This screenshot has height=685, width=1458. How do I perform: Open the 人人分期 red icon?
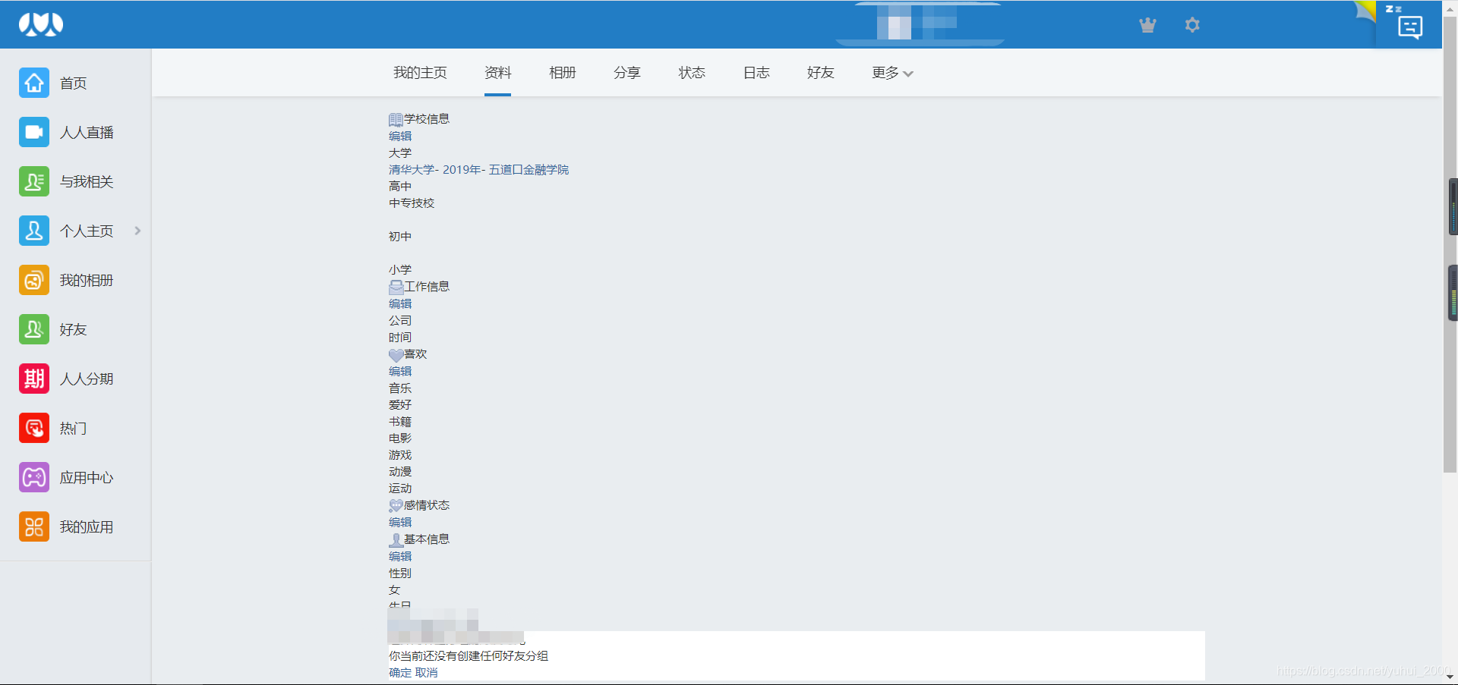point(34,379)
